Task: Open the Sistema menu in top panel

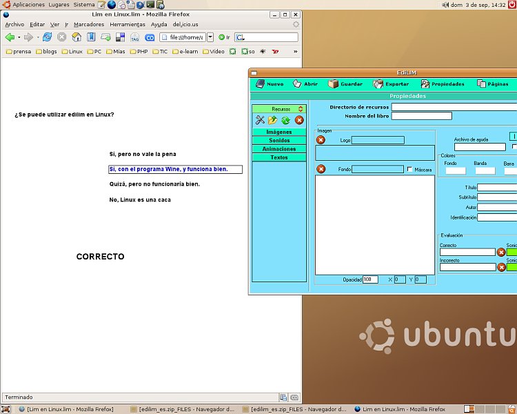Action: 83,5
